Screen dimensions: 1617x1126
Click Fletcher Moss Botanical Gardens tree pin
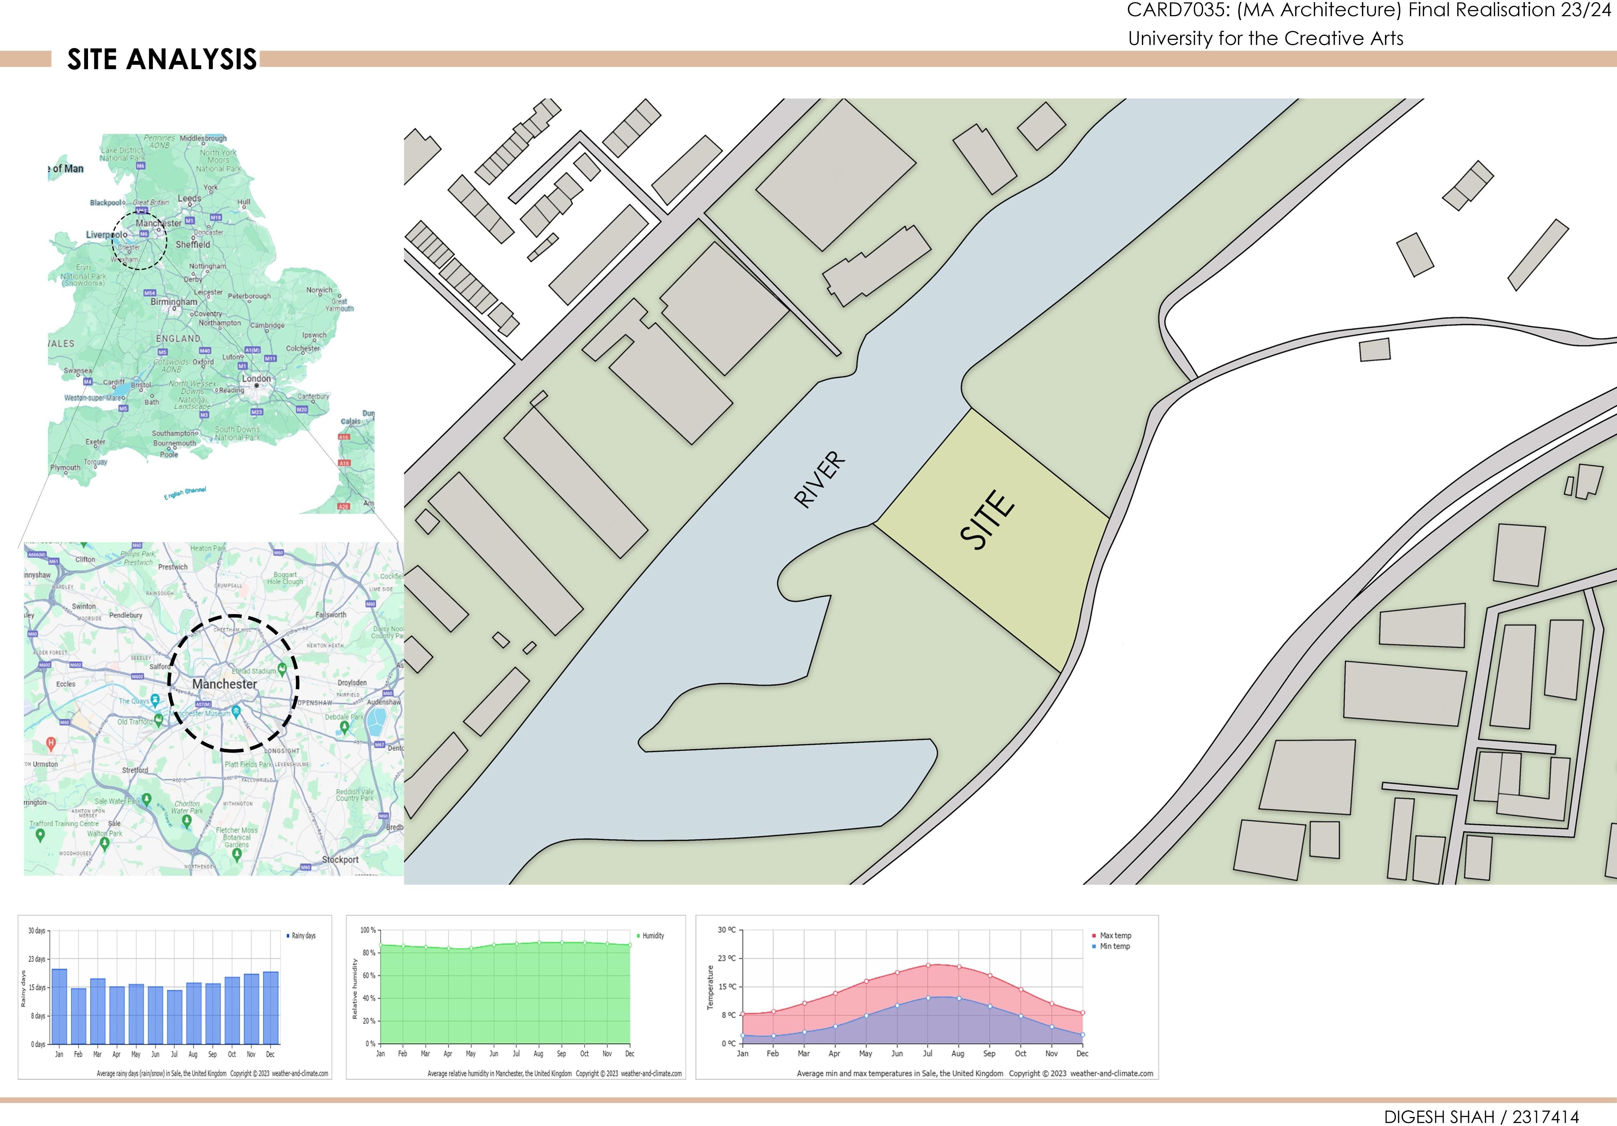(237, 854)
